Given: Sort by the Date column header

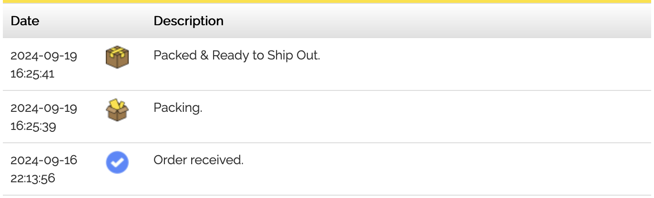Looking at the screenshot, I should click(x=25, y=21).
